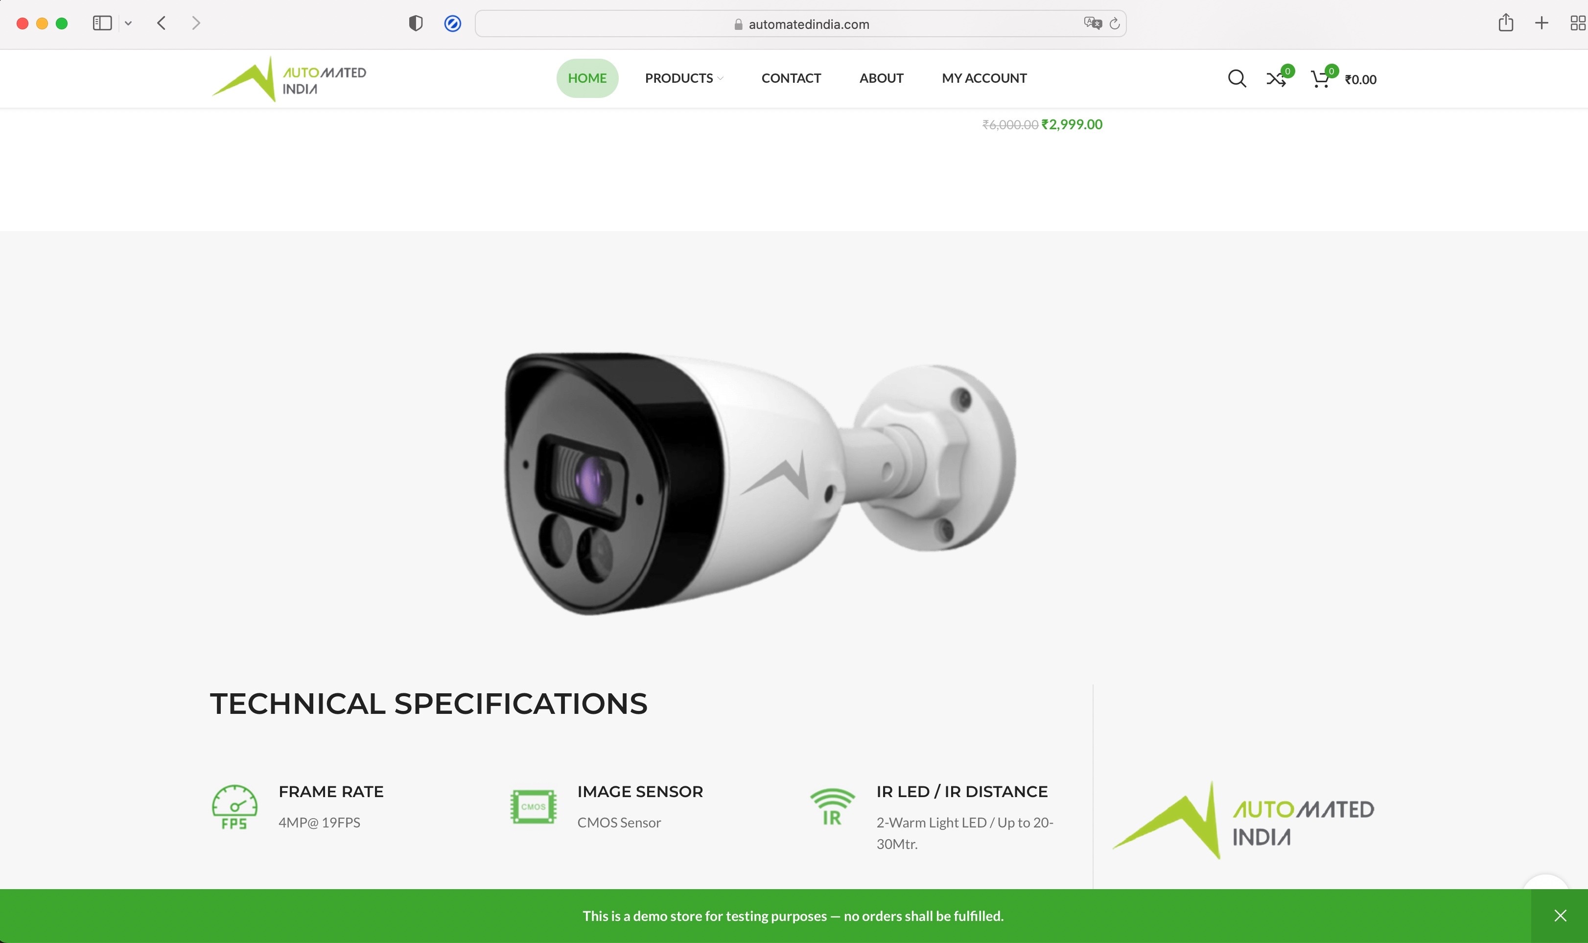Click the Safari privacy shield icon

416,24
